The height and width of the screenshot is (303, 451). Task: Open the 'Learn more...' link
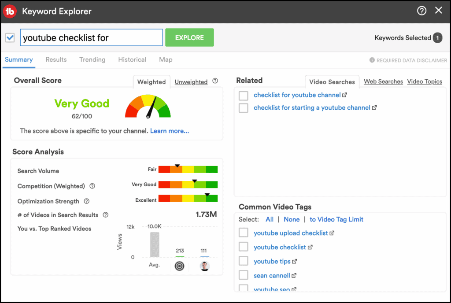[x=170, y=131]
